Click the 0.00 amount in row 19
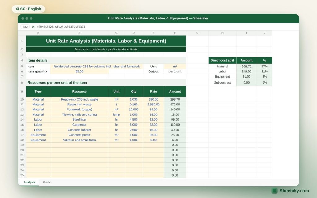This screenshot has width=317, height=198. (x=175, y=145)
